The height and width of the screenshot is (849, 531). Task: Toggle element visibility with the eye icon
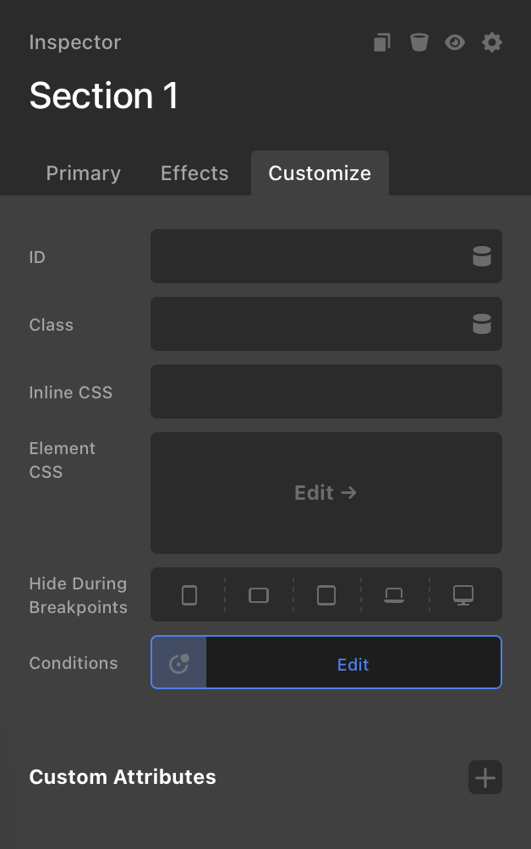(455, 42)
